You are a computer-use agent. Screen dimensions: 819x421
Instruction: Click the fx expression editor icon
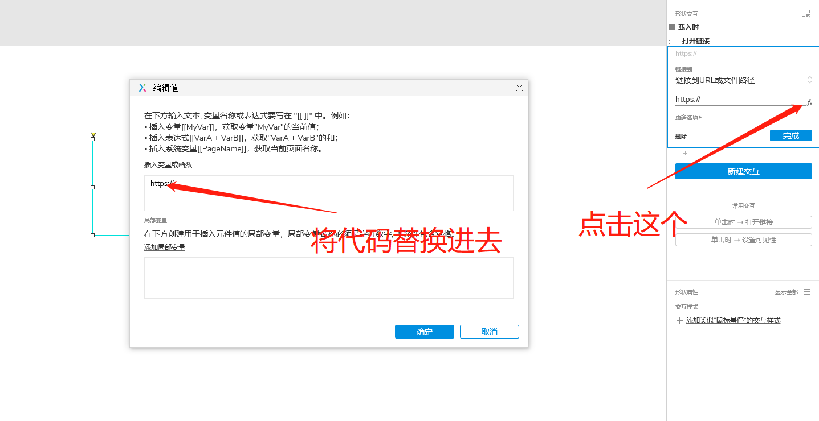809,102
